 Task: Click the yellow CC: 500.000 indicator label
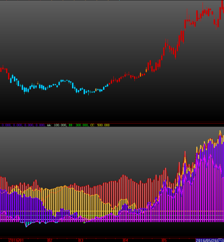tap(100, 125)
